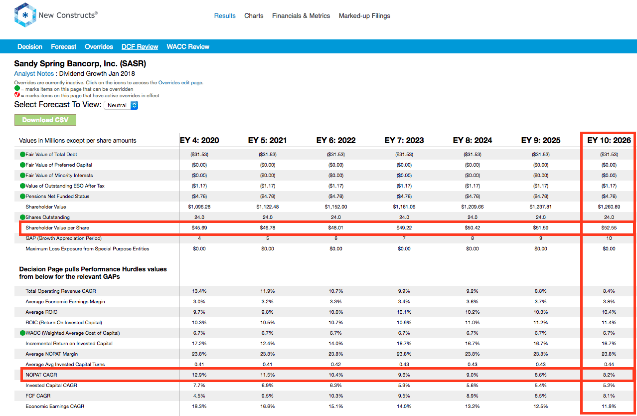Click the Average ROIC row label
Viewport: 637px width, 416px height.
click(41, 312)
